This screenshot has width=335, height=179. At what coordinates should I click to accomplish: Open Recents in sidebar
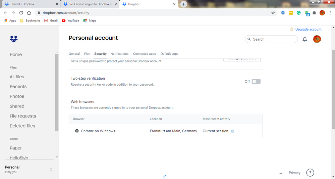(18, 86)
